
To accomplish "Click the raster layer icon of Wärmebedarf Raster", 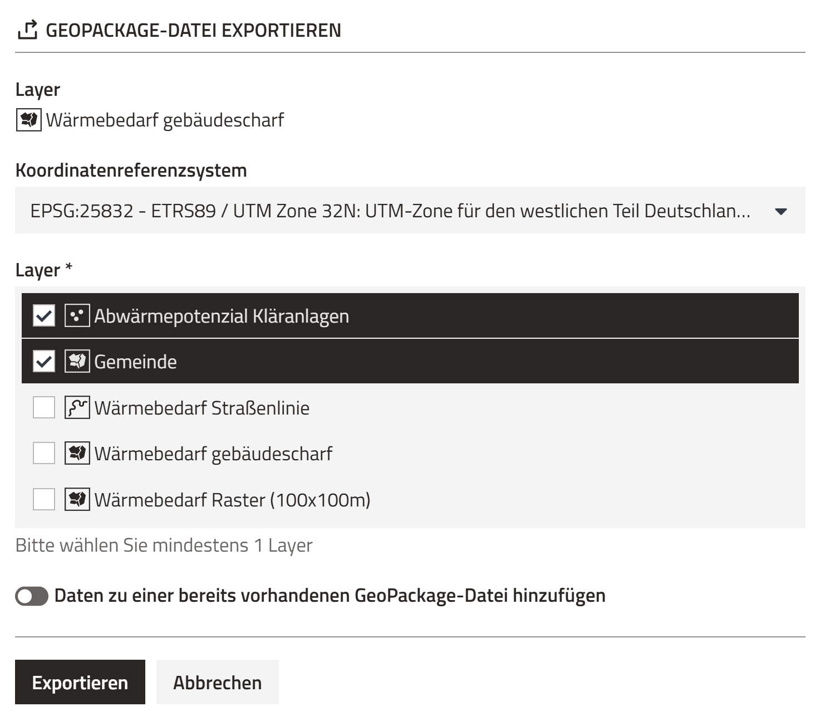I will (77, 500).
